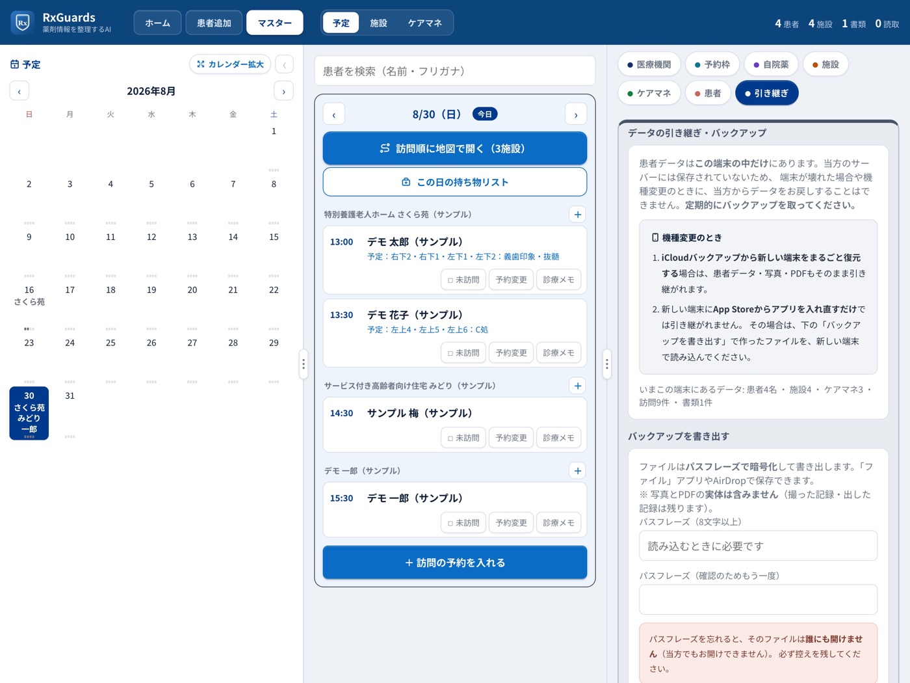
Task: Click the passphrase confirmation field
Action: pos(758,600)
